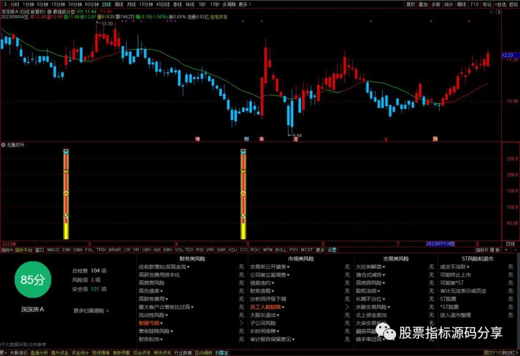This screenshot has width=520, height=356.
Task: Select 日线 daily period
Action: [x=106, y=4]
